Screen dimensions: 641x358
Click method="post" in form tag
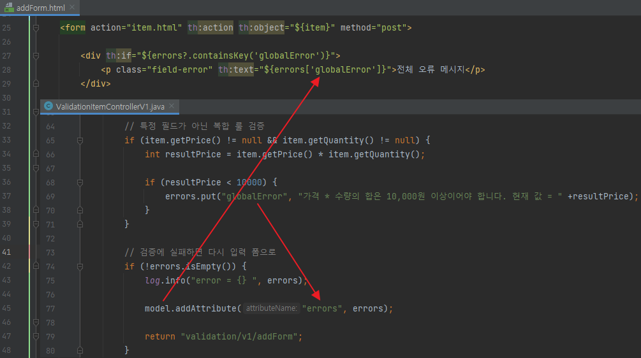click(374, 28)
